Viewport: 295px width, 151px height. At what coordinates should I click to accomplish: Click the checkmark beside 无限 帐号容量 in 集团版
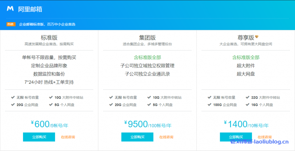click(111, 97)
